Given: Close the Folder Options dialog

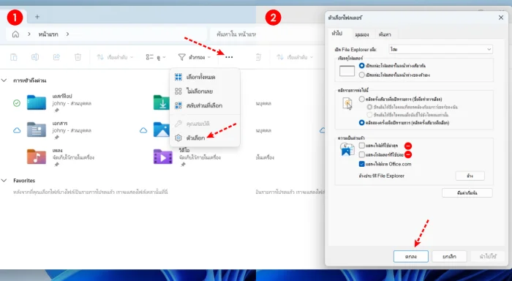Looking at the screenshot, I should pos(501,18).
